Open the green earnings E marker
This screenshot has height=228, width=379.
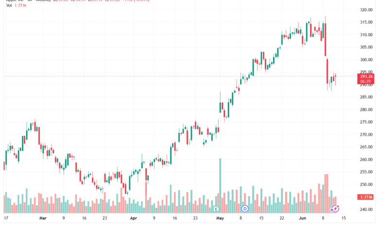[x=216, y=209]
